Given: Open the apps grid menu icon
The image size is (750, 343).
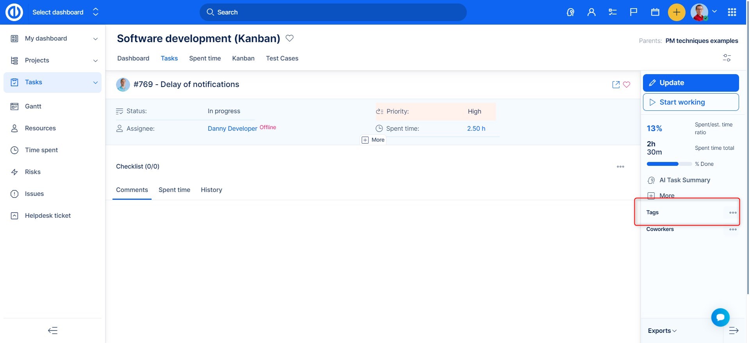Looking at the screenshot, I should [732, 12].
